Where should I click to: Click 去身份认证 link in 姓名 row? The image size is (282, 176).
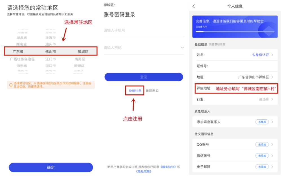coord(260,55)
